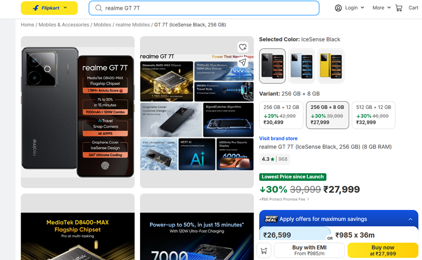The image size is (422, 260).
Task: Click the search magnifier icon
Action: [98, 8]
